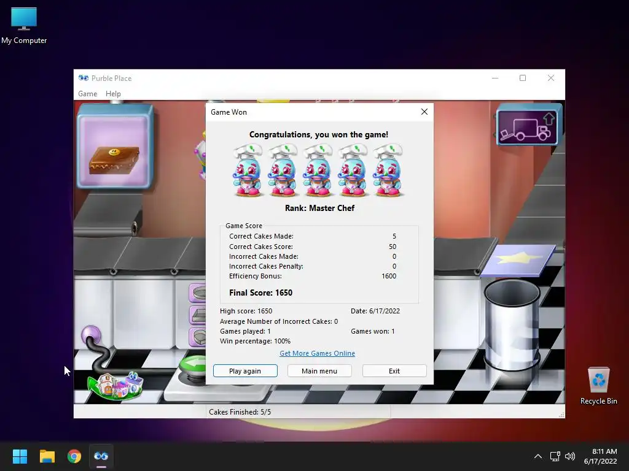This screenshot has width=629, height=471.
Task: Click the Purble Place title bar icon
Action: pos(84,78)
